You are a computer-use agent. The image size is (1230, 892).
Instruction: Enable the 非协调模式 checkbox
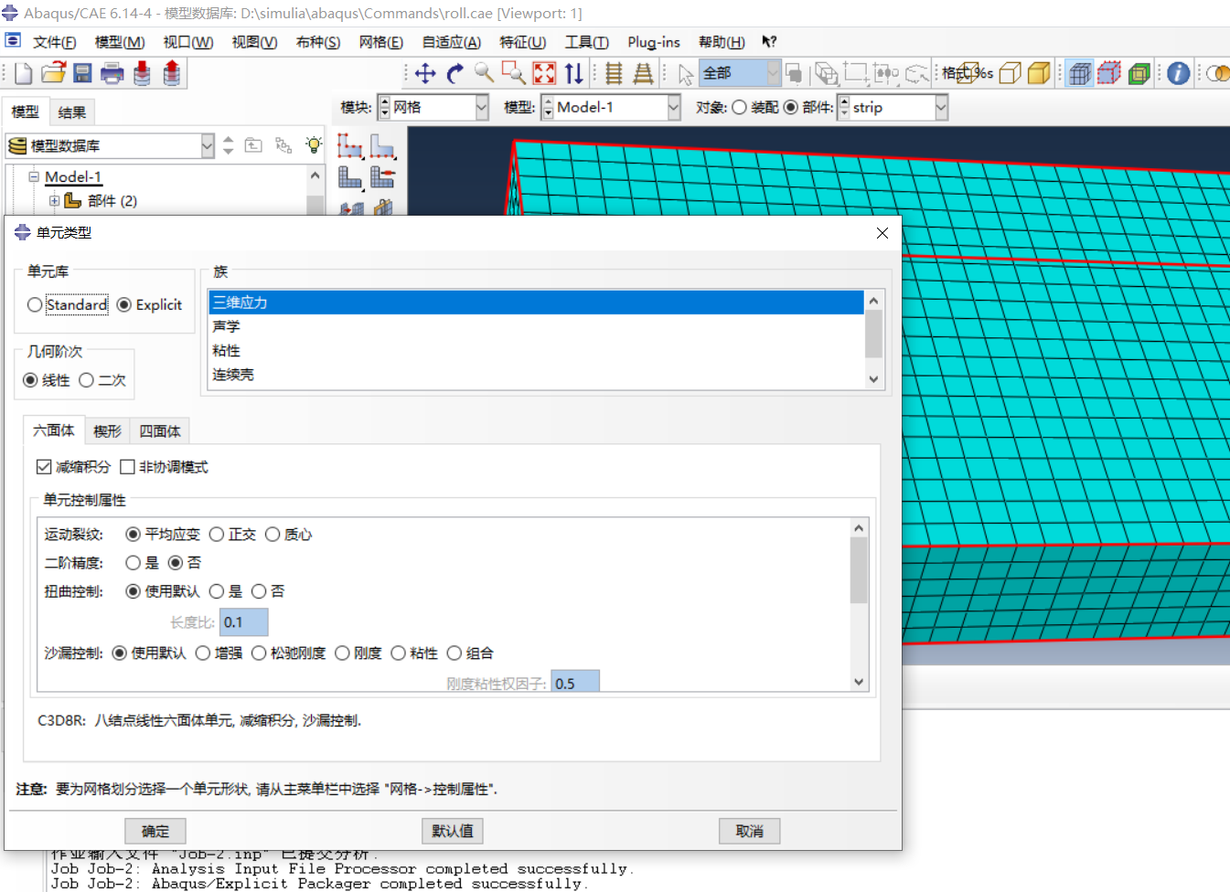(x=128, y=467)
